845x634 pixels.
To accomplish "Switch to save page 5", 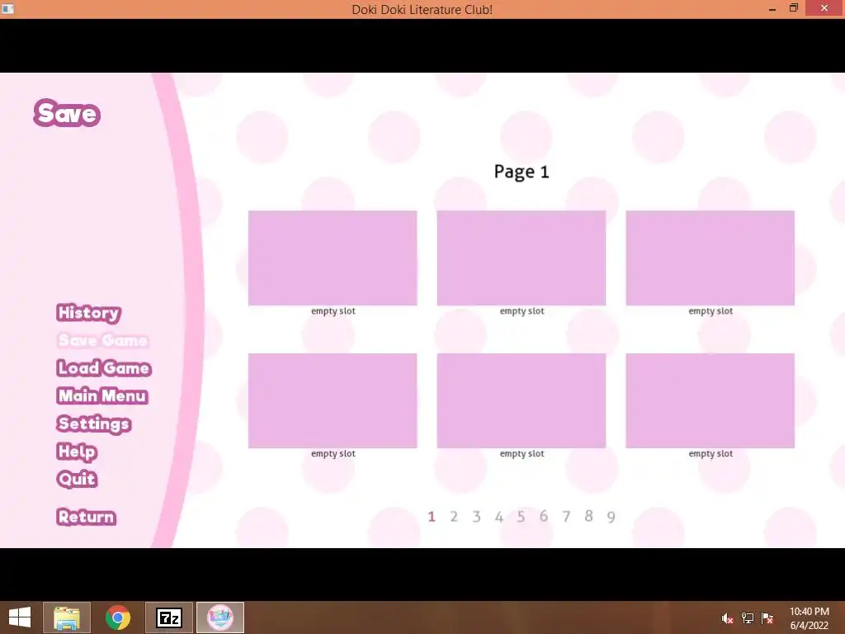I will (522, 517).
